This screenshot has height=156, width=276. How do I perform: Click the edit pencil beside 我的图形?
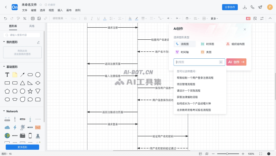tap(38, 42)
